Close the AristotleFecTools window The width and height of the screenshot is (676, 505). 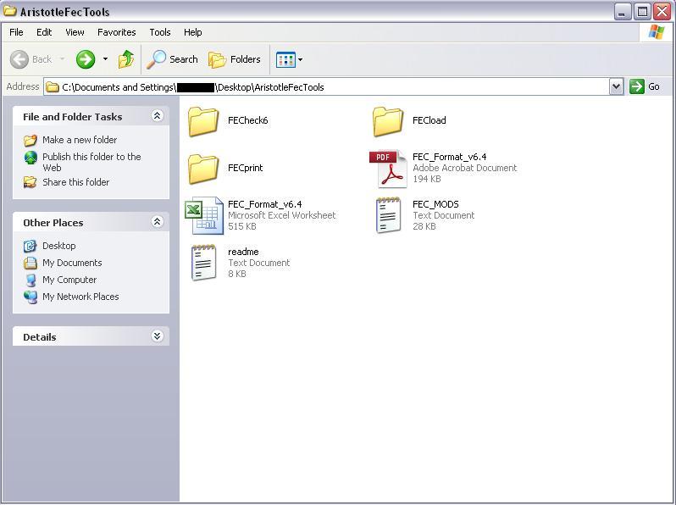(x=662, y=12)
